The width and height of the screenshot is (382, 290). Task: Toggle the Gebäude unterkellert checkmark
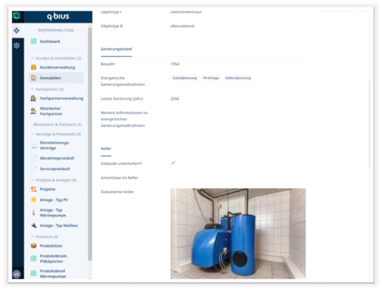(x=173, y=163)
